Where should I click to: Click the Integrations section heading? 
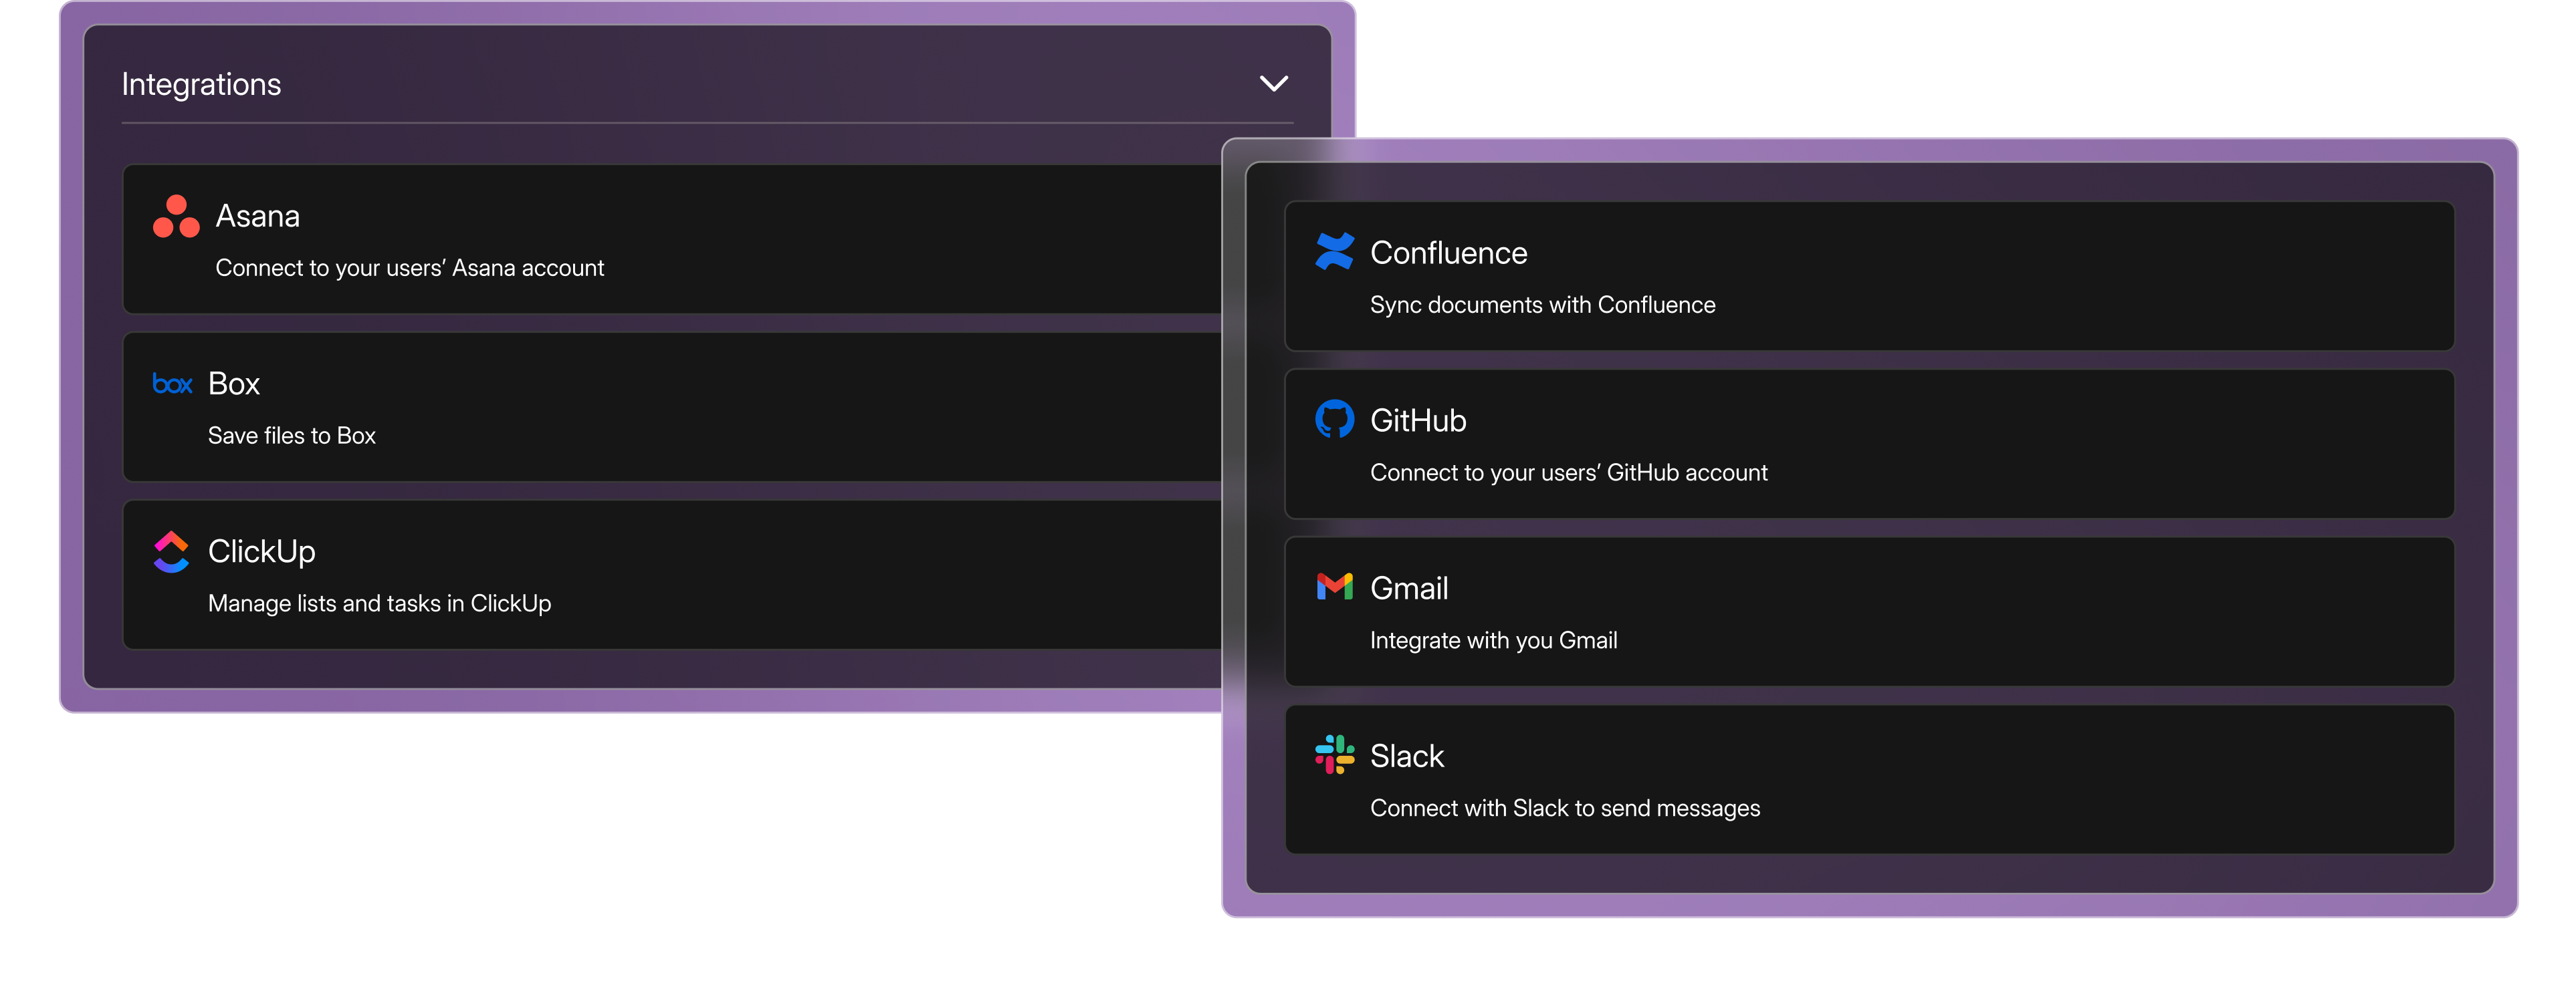pyautogui.click(x=201, y=85)
